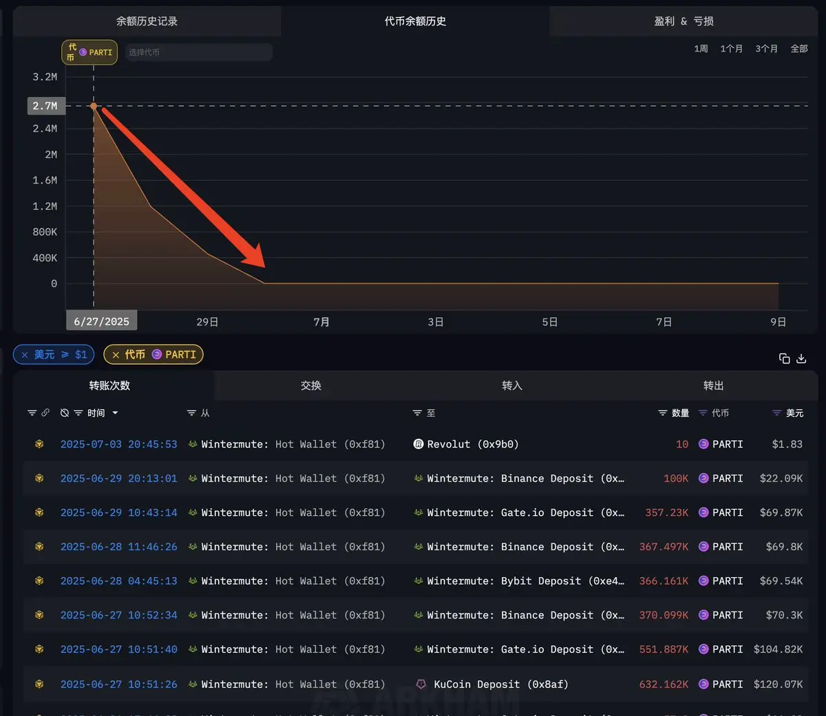Click the Wintermute icon in the Bybit Deposit row
Screen dimensions: 826x716
(x=419, y=581)
